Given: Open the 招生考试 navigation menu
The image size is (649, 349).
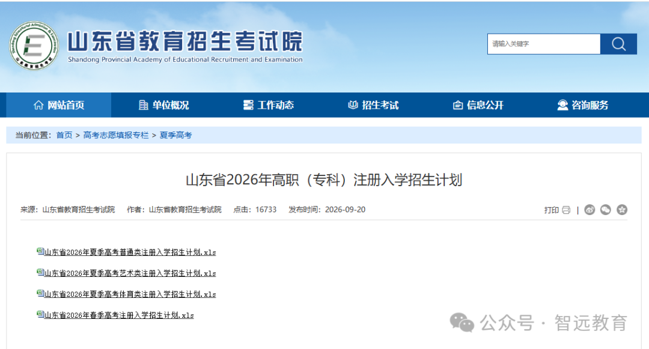Looking at the screenshot, I should coord(373,105).
